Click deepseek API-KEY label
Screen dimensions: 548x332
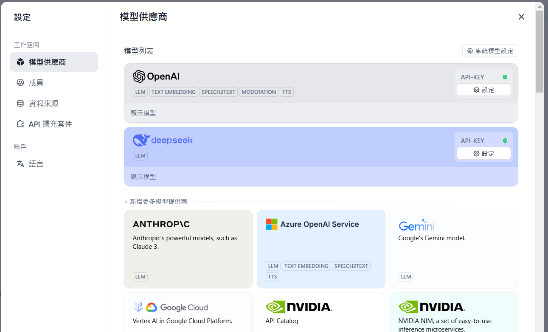click(472, 141)
